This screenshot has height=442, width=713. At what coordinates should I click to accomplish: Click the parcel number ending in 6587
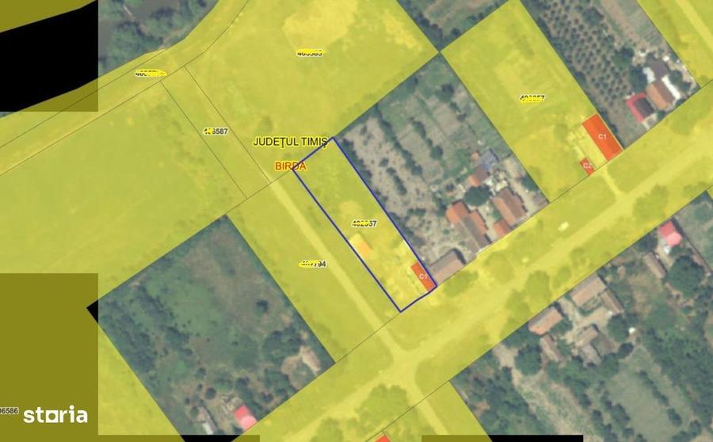tap(215, 131)
